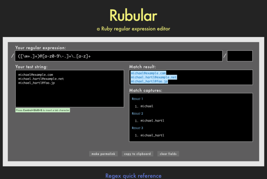Image resolution: width=267 pixels, height=179 pixels.
Task: Click the 'Your regular expression:' label
Action: pos(40,48)
